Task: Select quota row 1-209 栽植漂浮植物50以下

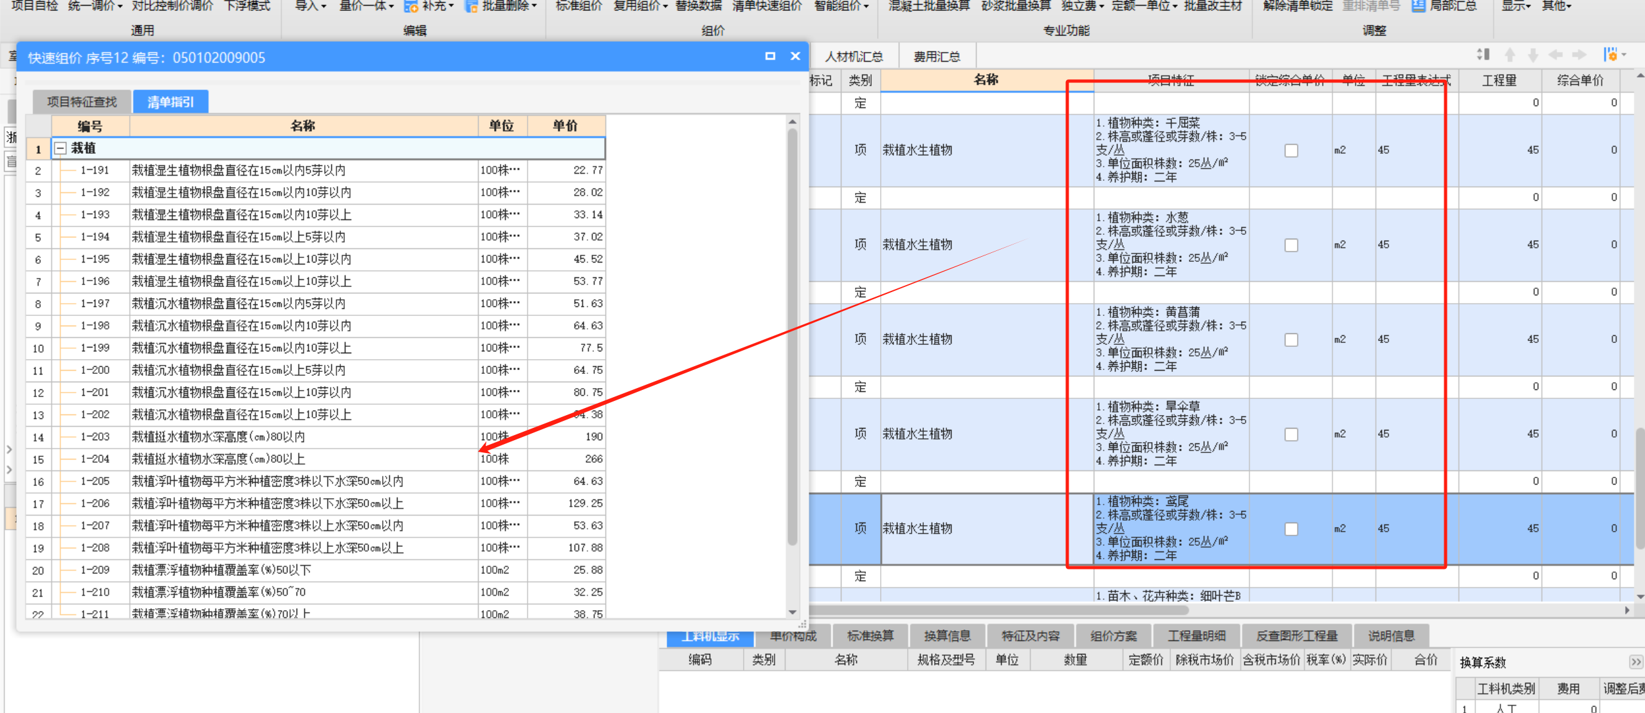Action: point(316,570)
